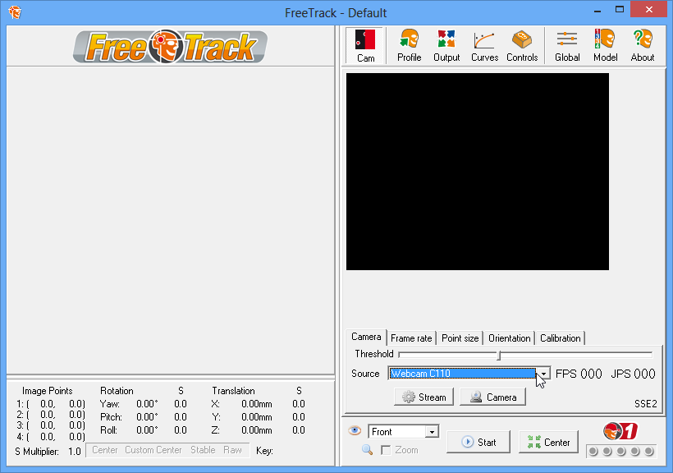Screen dimensions: 673x473
Task: Select the Orientation tab
Action: [x=509, y=338]
